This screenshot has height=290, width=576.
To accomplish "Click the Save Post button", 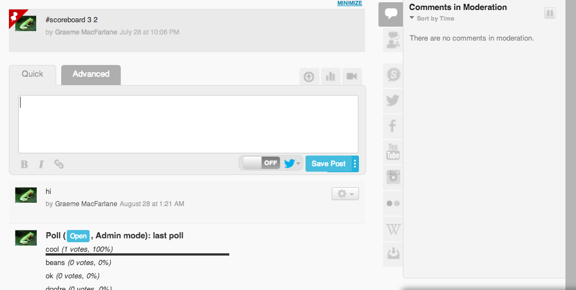I will [x=328, y=163].
